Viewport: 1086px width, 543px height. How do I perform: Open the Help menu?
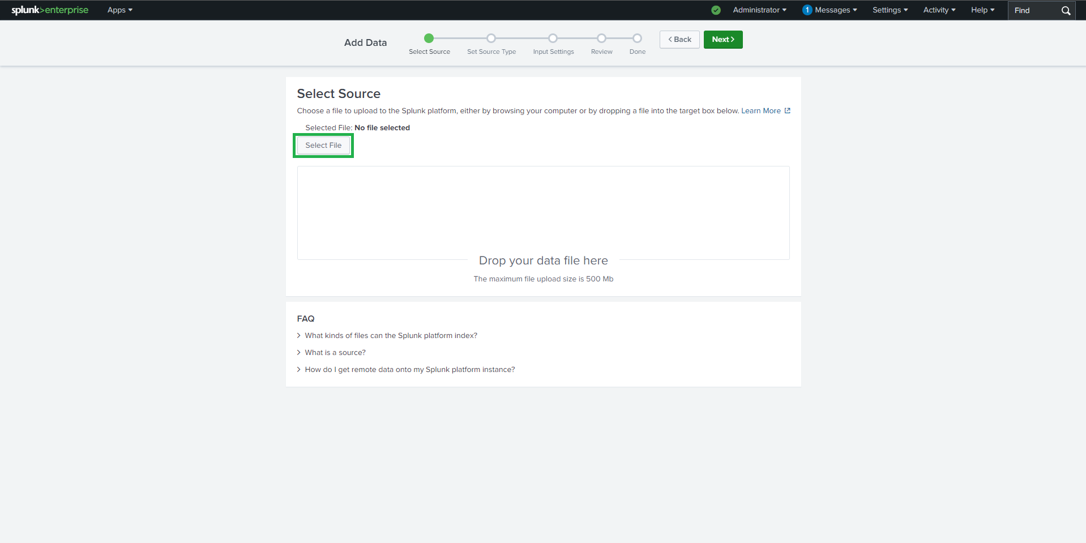pos(982,10)
